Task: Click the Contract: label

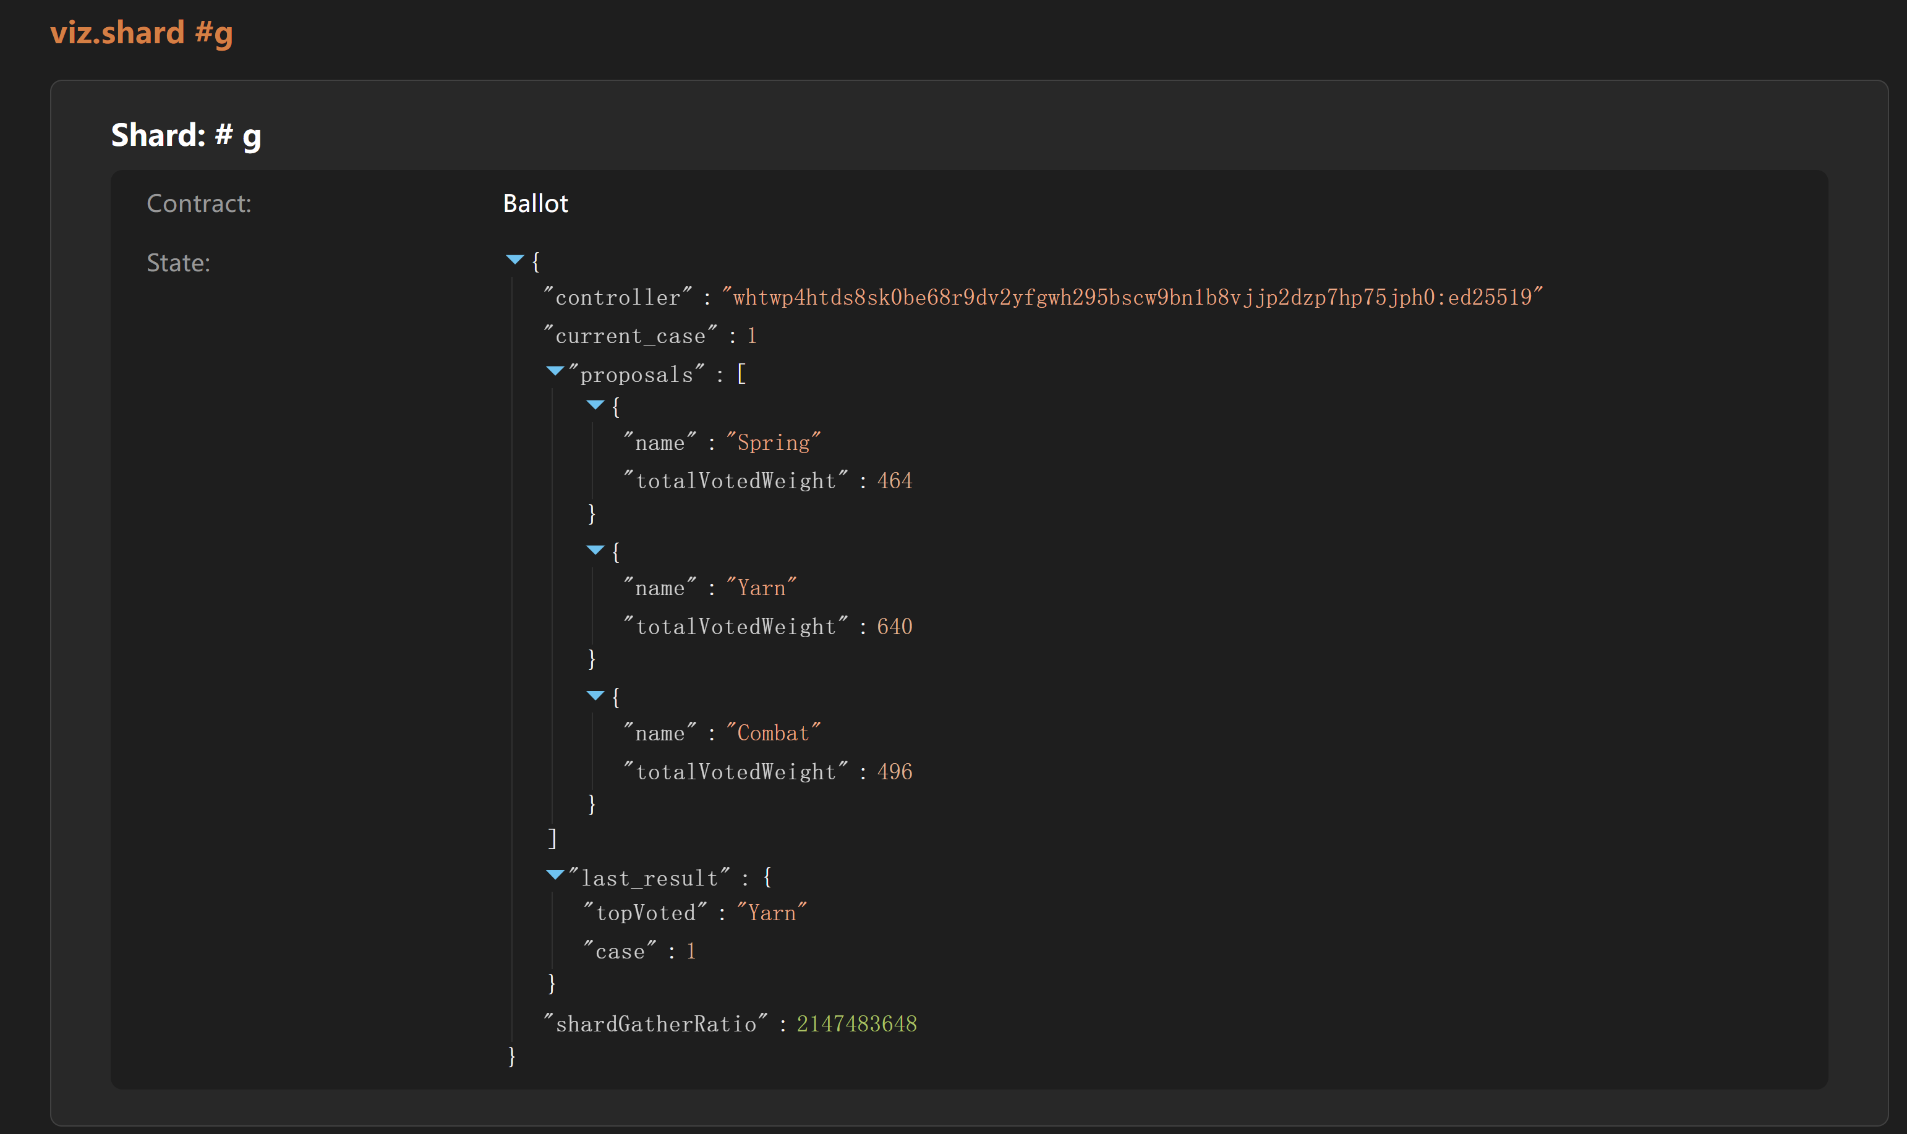Action: (x=199, y=203)
